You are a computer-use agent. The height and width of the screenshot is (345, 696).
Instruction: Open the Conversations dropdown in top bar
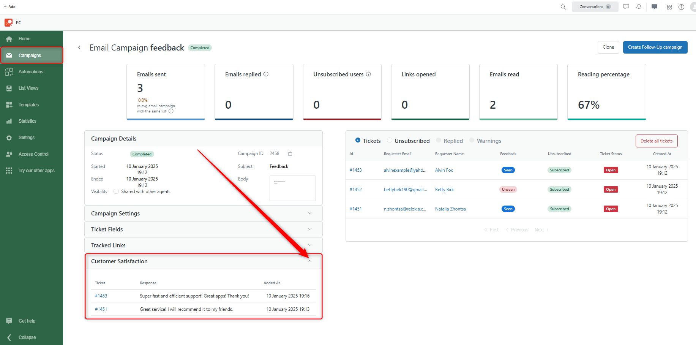click(x=595, y=7)
